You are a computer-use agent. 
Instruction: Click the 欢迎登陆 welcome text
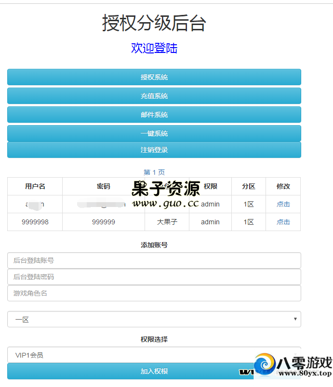pyautogui.click(x=154, y=48)
